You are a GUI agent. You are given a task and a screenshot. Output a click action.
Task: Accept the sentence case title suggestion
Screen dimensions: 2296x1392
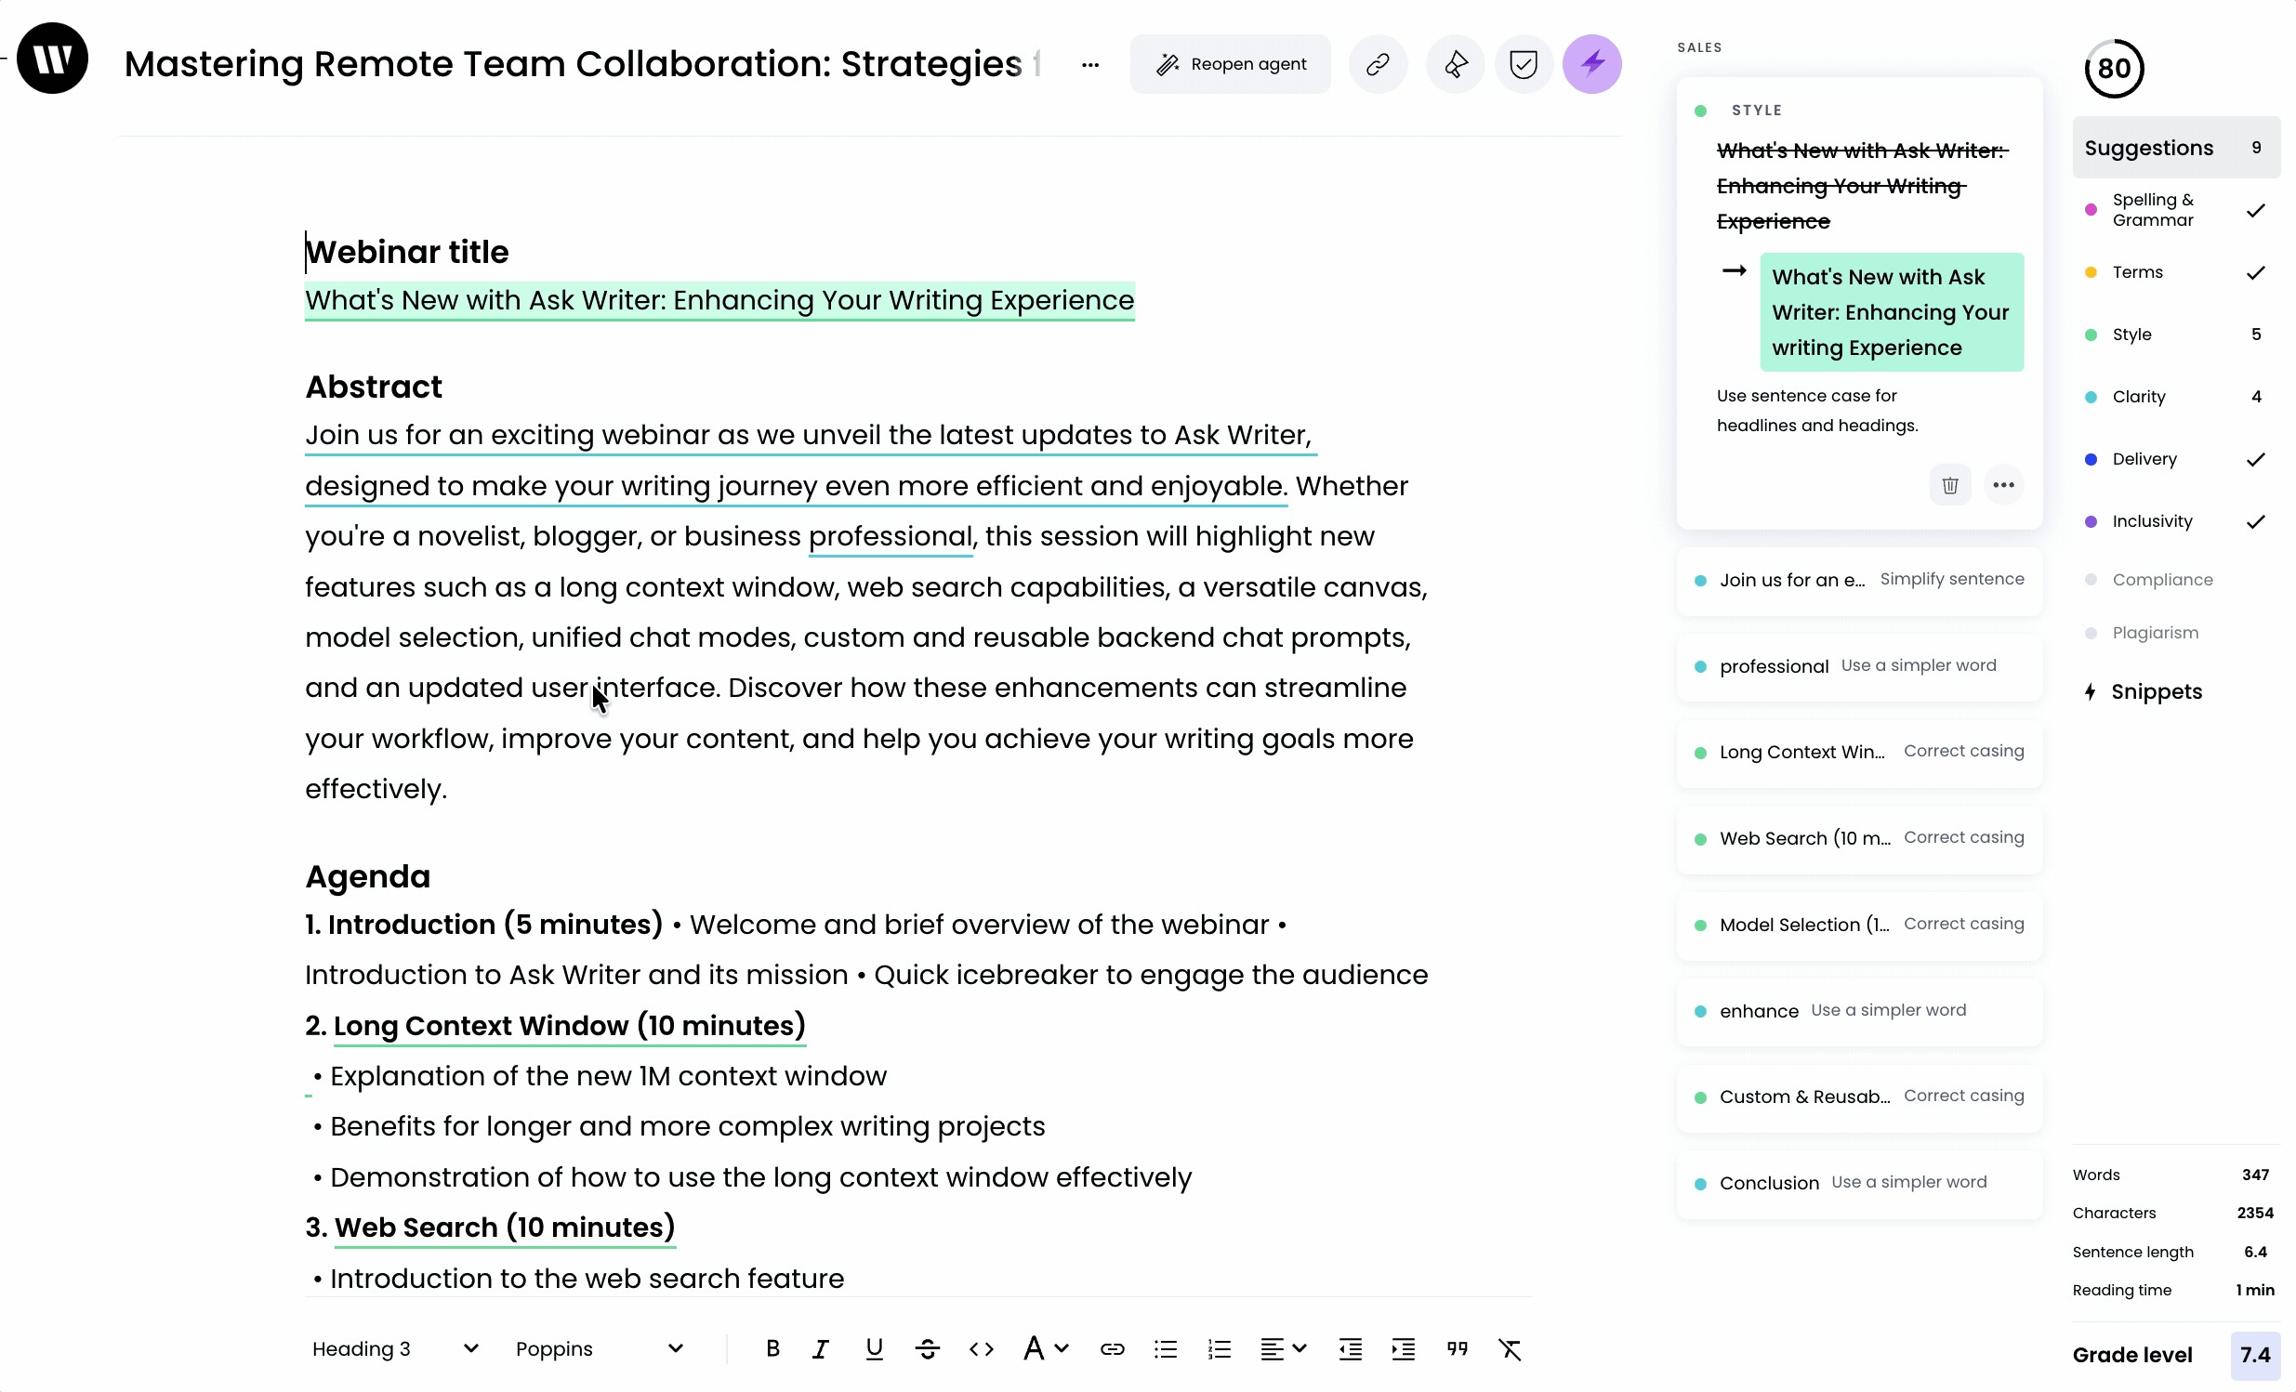pyautogui.click(x=1890, y=312)
